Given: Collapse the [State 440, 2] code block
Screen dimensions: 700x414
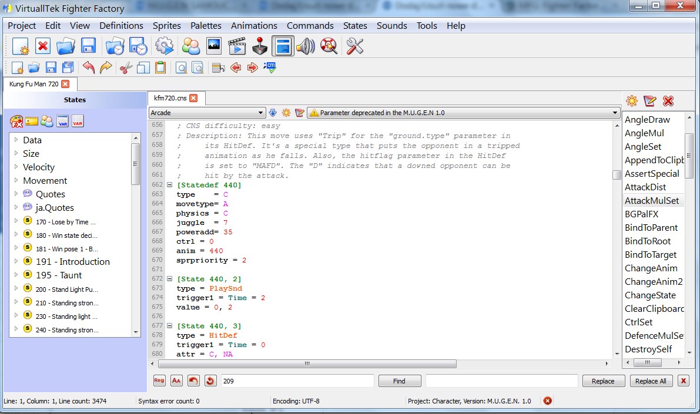Looking at the screenshot, I should 170,279.
